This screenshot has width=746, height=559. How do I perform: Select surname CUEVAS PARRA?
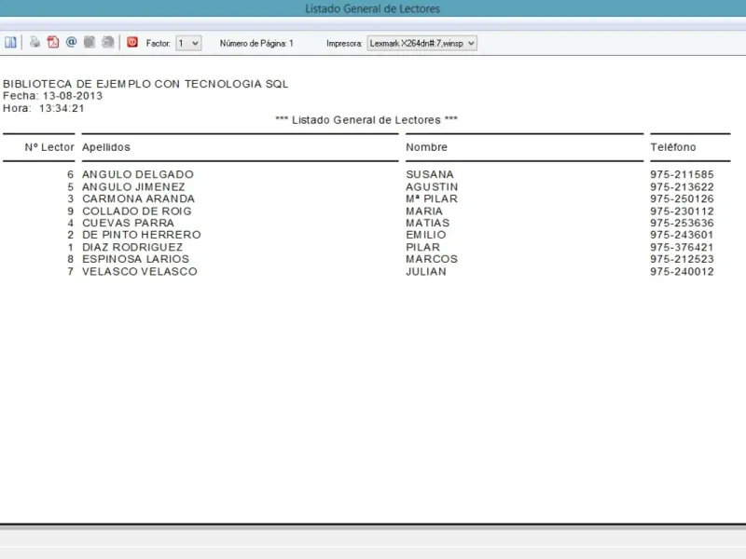[x=128, y=223]
